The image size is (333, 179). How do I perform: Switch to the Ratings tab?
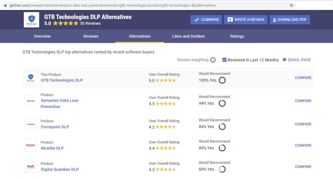[237, 36]
